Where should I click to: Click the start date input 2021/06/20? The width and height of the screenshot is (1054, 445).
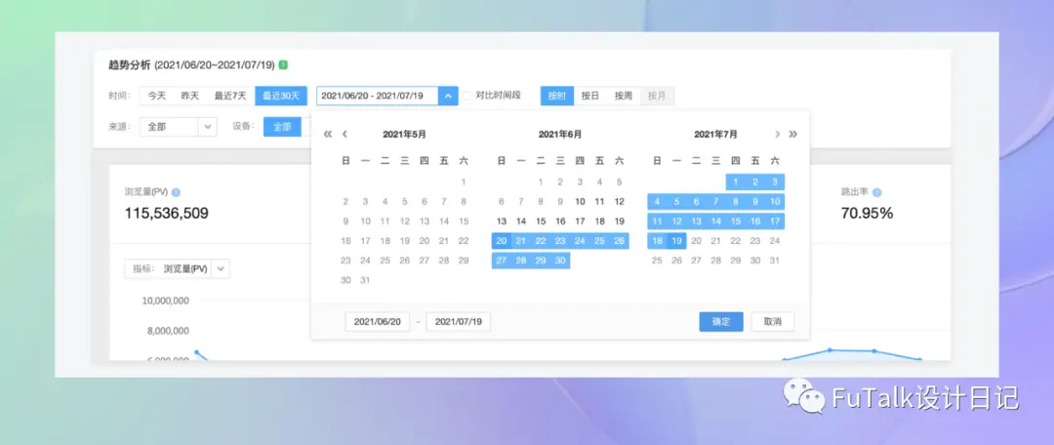point(377,321)
